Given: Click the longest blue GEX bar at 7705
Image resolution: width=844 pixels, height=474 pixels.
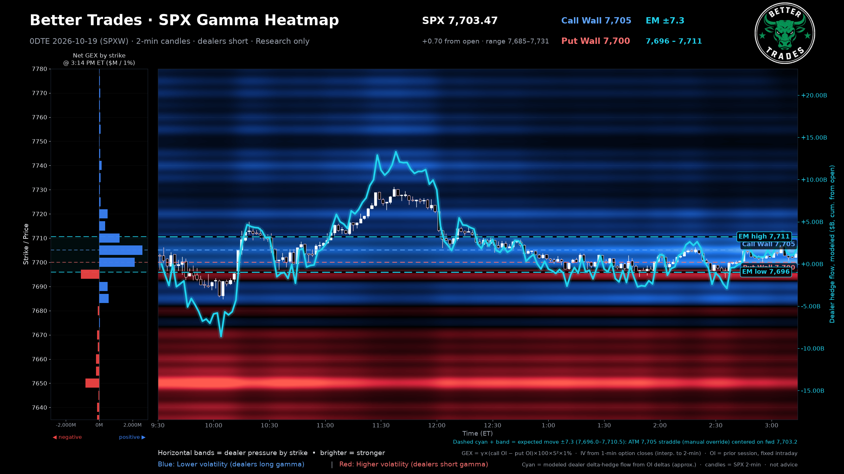Looking at the screenshot, I should click(121, 250).
